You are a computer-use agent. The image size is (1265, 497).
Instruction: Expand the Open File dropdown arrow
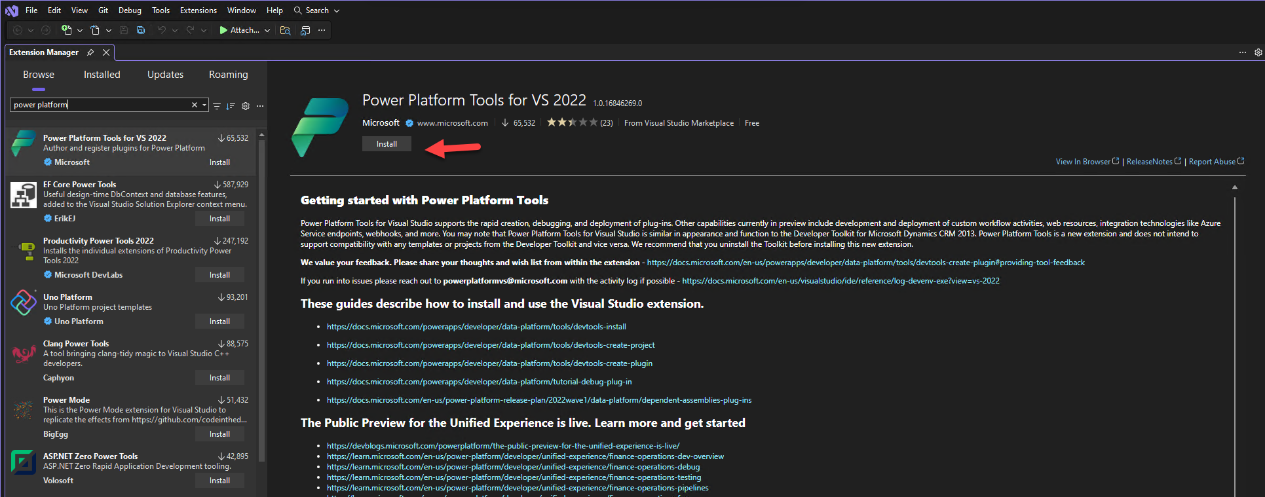pos(109,30)
